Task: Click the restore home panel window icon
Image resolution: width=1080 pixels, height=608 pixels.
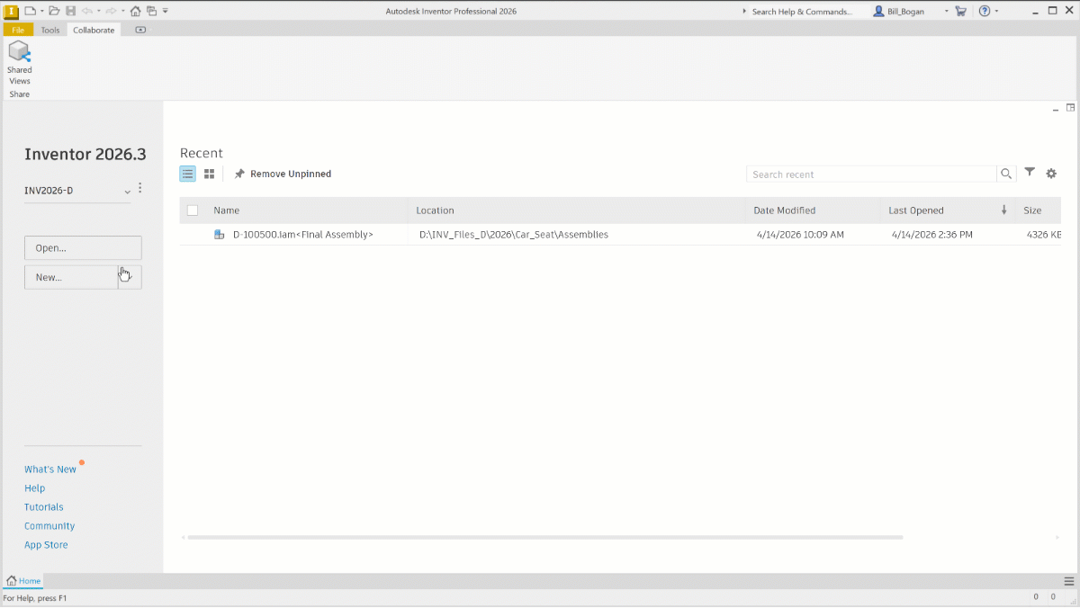Action: [1071, 108]
